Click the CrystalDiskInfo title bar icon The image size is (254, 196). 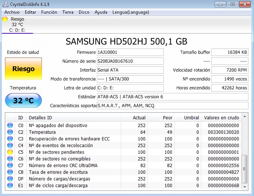pos(6,4)
